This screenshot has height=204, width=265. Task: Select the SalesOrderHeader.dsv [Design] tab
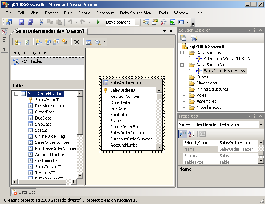point(51,31)
